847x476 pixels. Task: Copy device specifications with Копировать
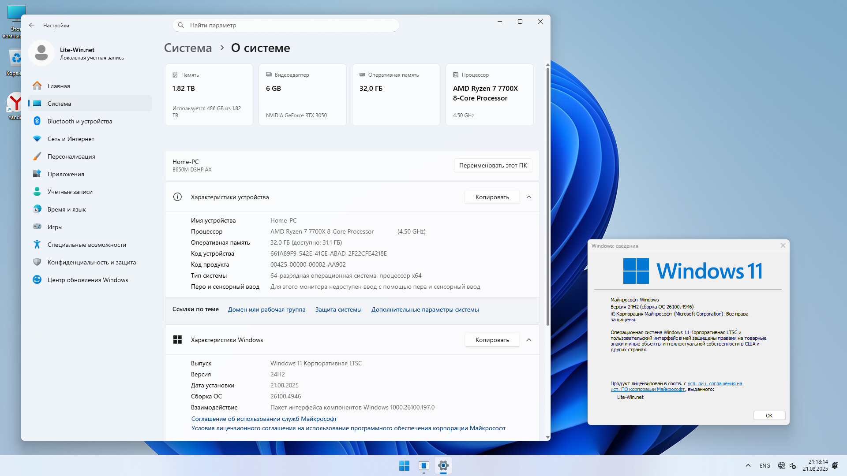pyautogui.click(x=492, y=197)
